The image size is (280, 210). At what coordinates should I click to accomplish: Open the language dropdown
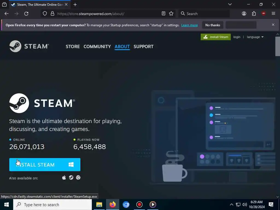255,37
